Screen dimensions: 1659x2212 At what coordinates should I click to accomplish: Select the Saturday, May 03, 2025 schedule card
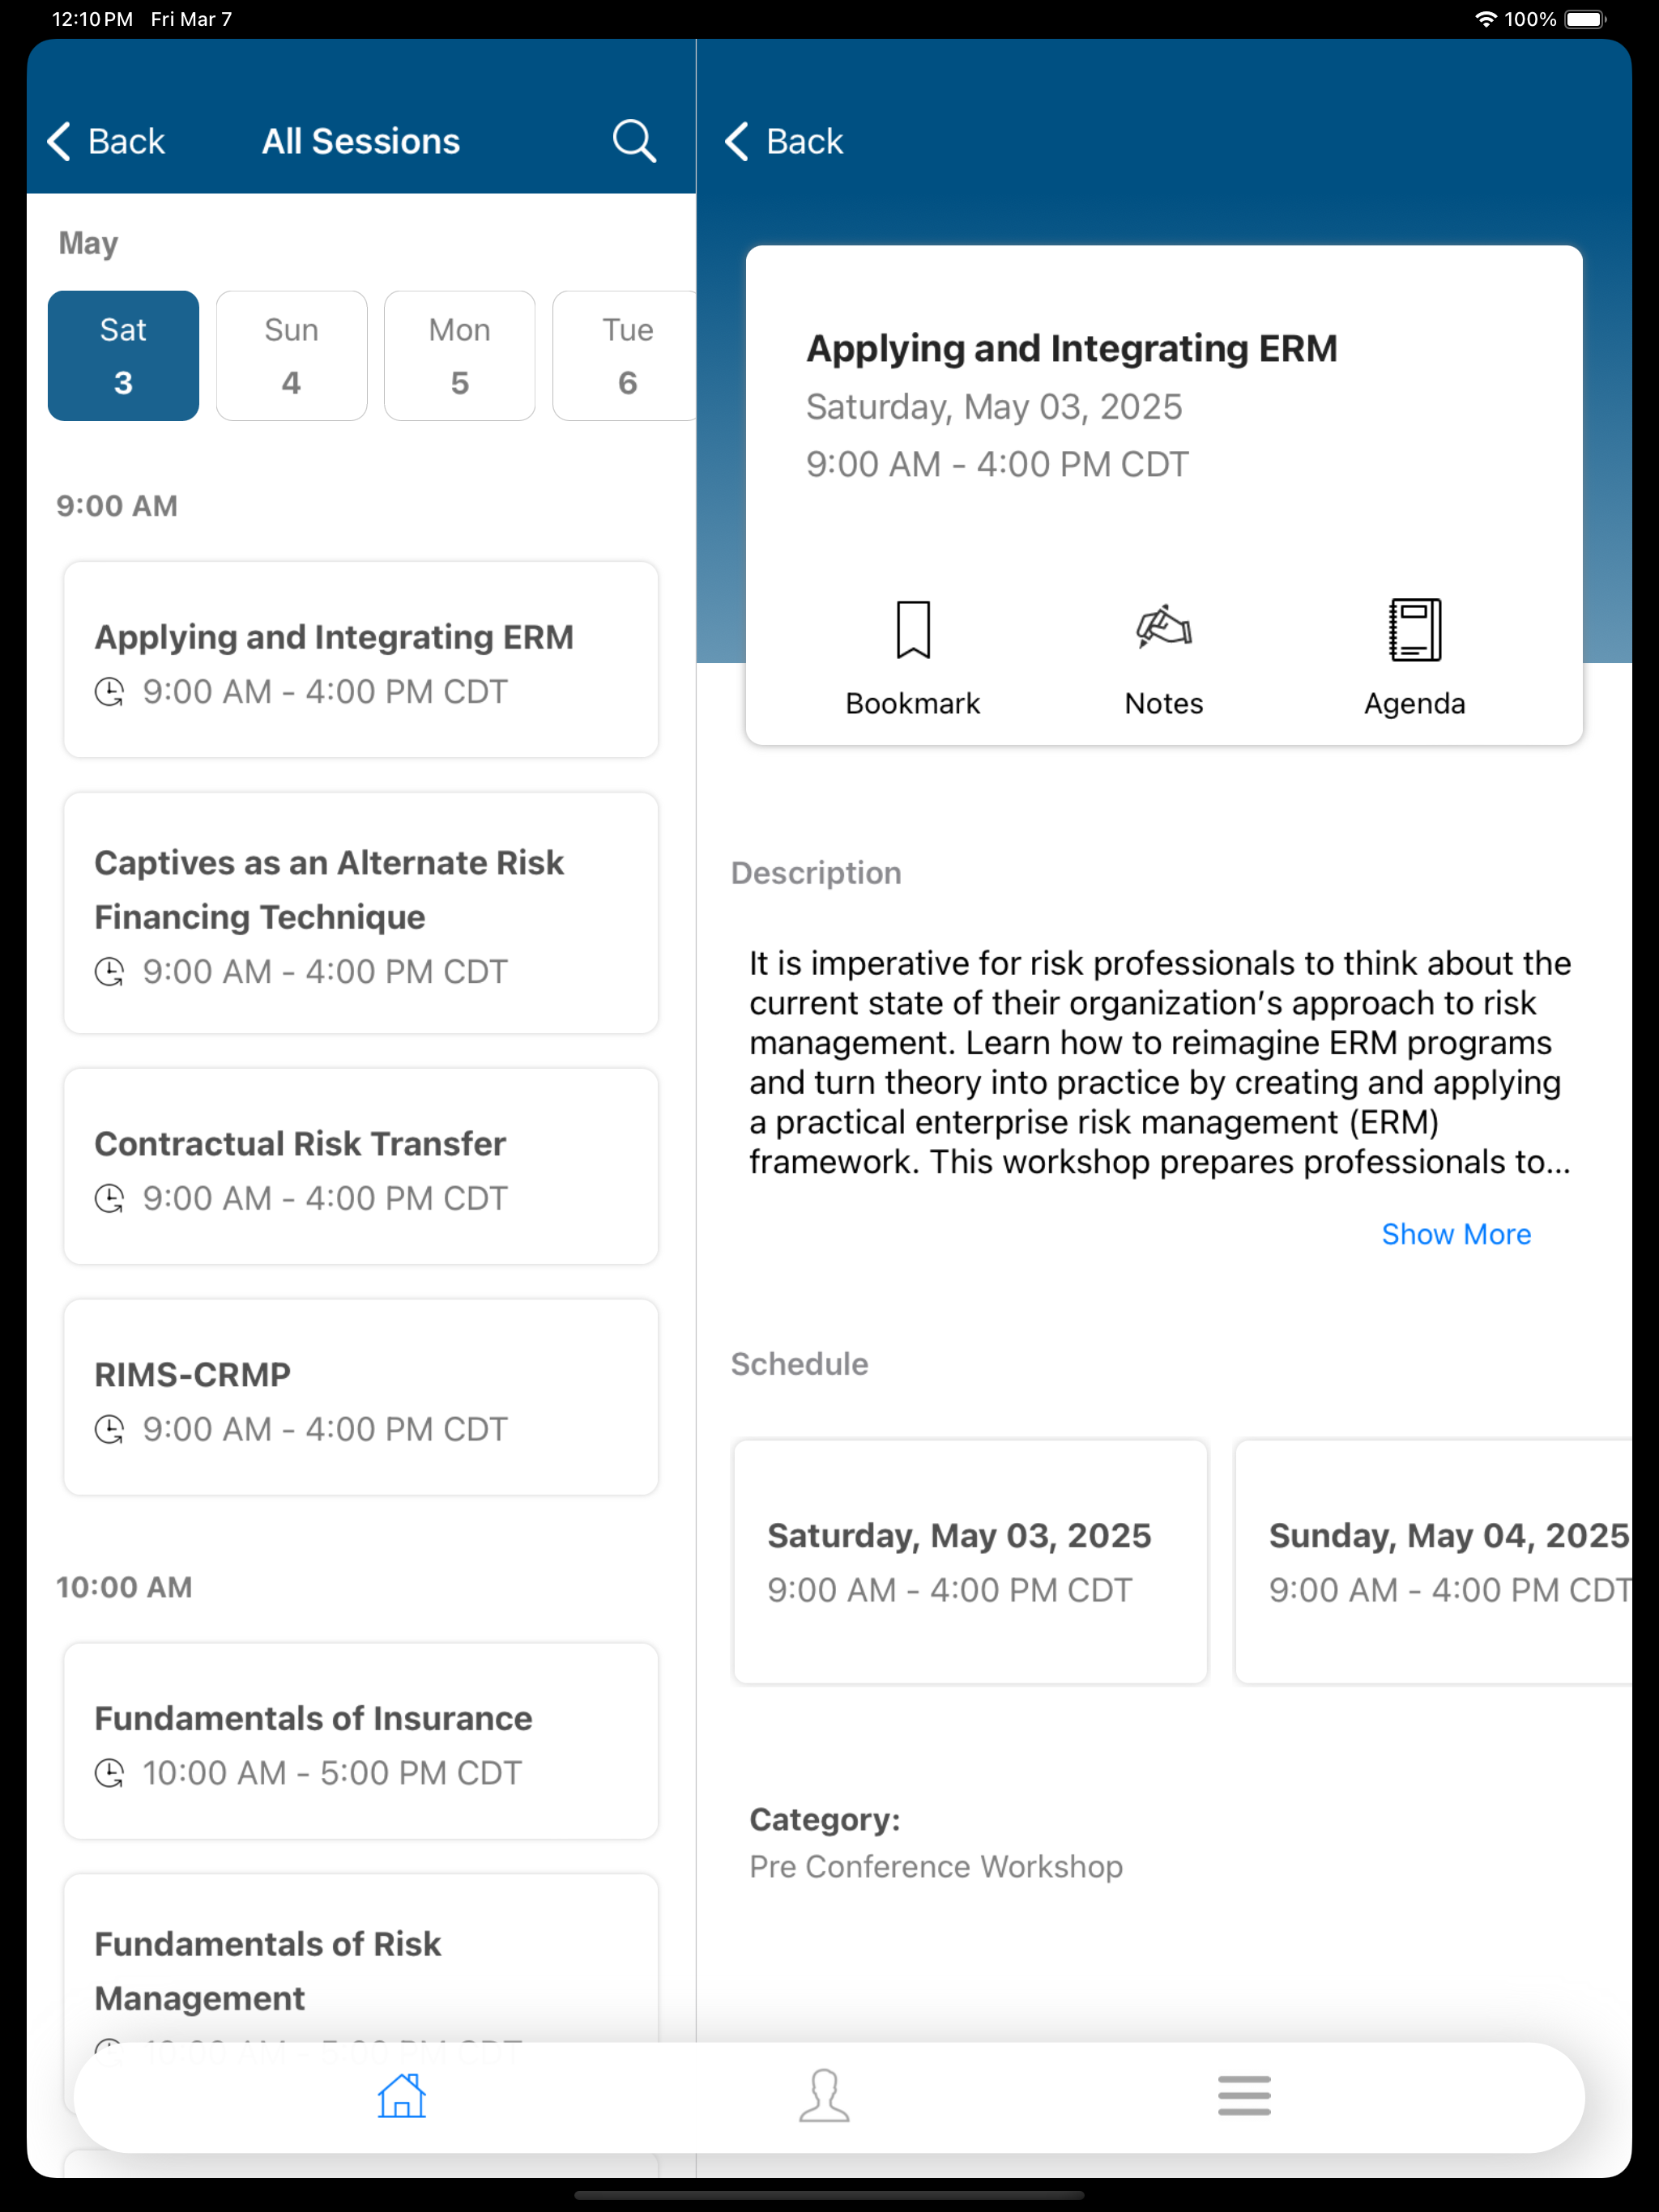click(970, 1562)
